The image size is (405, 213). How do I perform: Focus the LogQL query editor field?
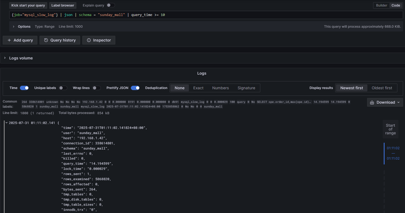tap(206, 15)
